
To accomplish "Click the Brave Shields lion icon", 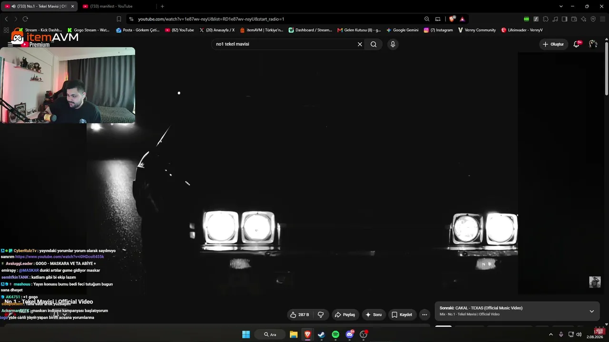I will coord(452,19).
